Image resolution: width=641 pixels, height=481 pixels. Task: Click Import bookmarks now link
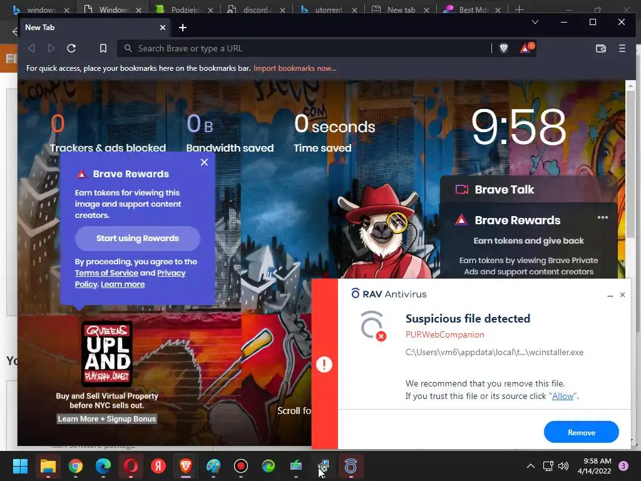[x=295, y=68]
